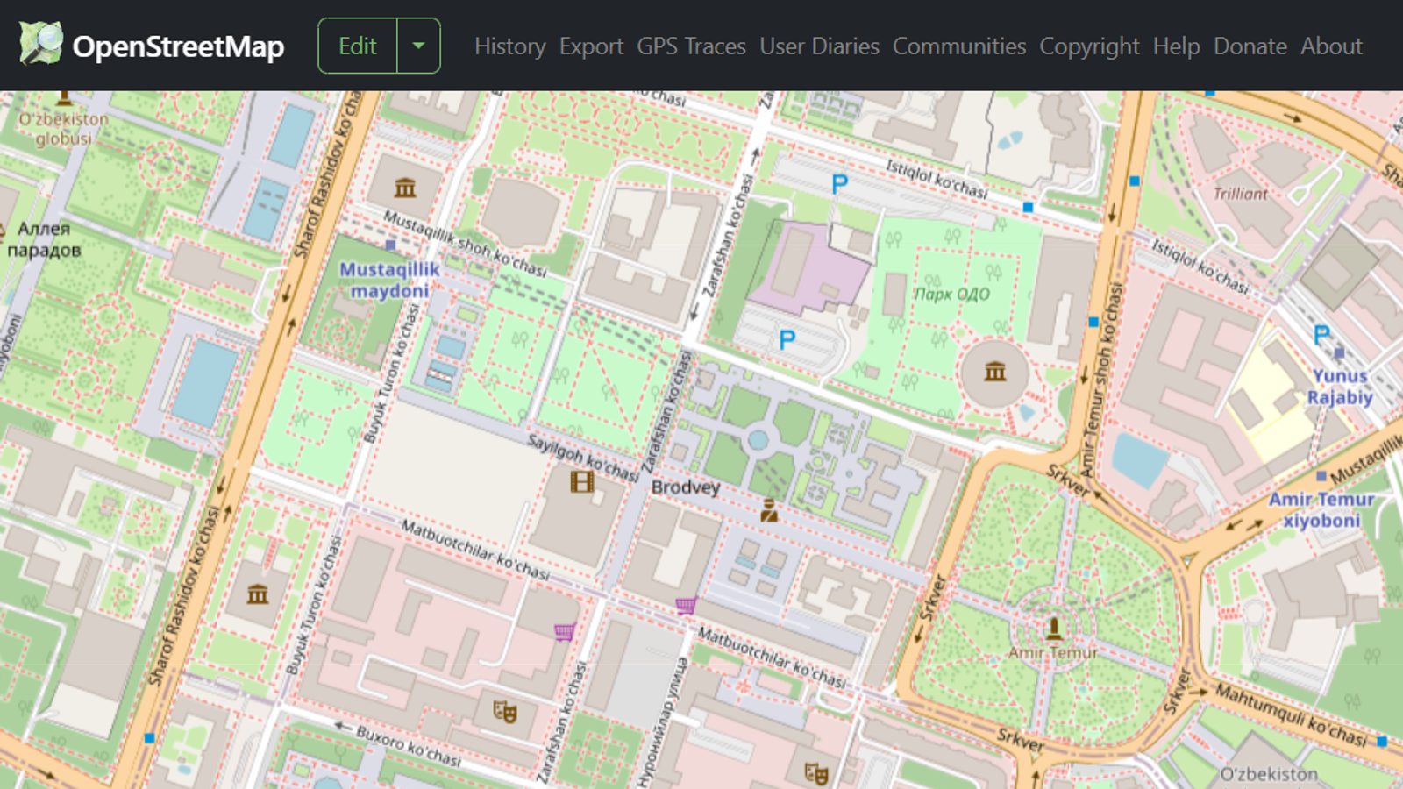This screenshot has width=1403, height=789.
Task: Click person icon next to Brodvey
Action: (x=769, y=510)
